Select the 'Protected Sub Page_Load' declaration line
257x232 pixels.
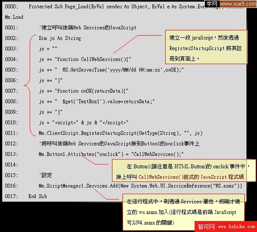(x=136, y=7)
